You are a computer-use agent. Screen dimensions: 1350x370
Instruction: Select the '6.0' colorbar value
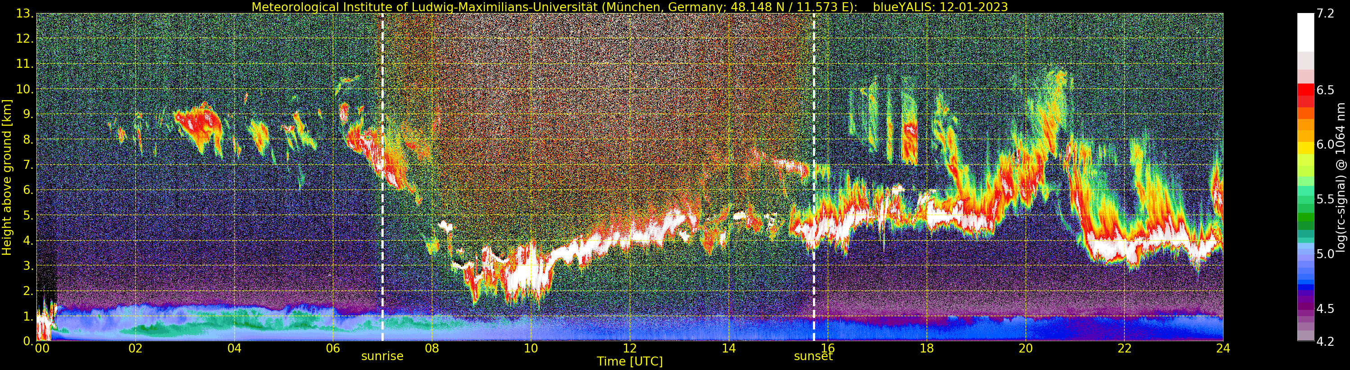1325,145
